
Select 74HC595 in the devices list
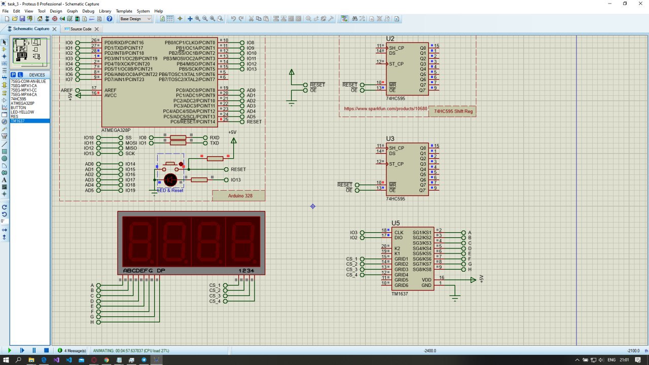click(x=30, y=99)
